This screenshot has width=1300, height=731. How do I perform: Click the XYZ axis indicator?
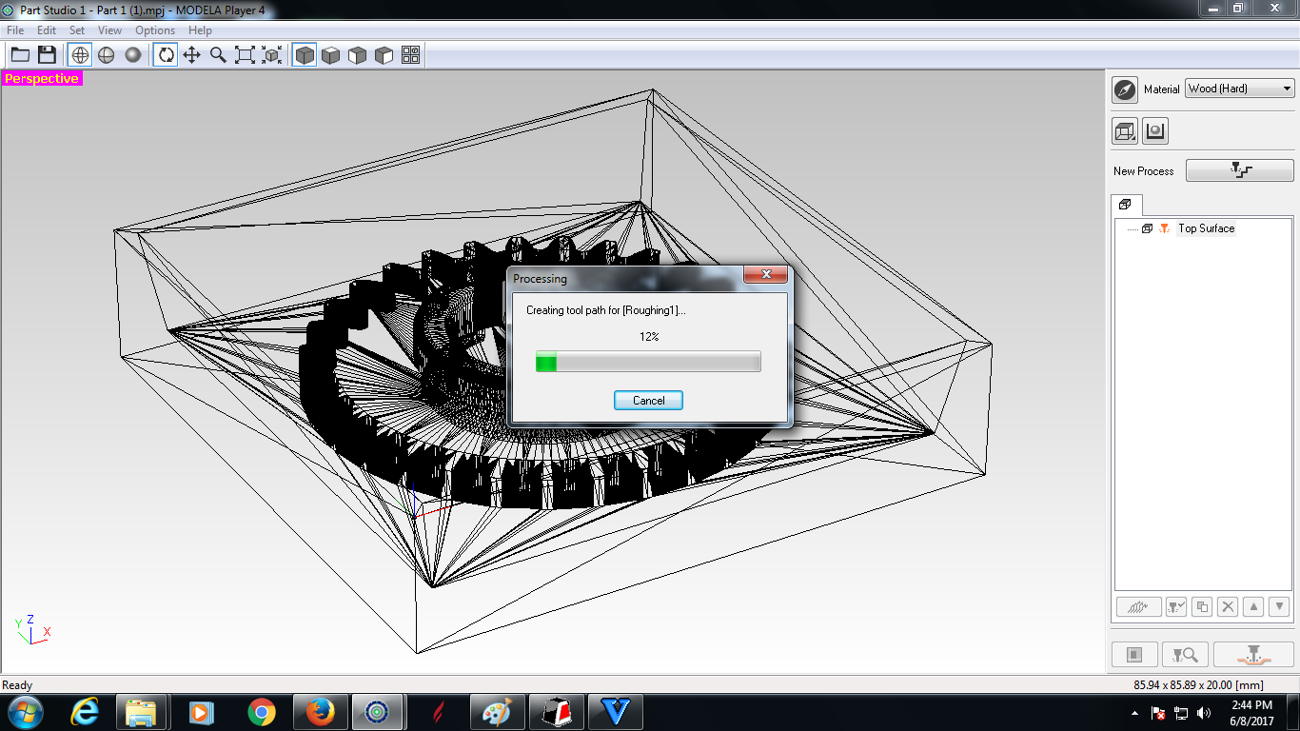[32, 629]
